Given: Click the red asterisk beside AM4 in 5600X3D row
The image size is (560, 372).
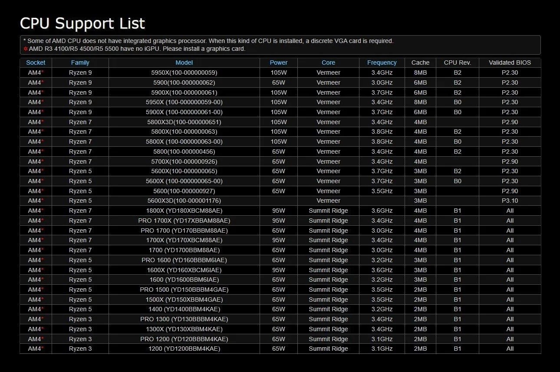Looking at the screenshot, I should 43,200.
